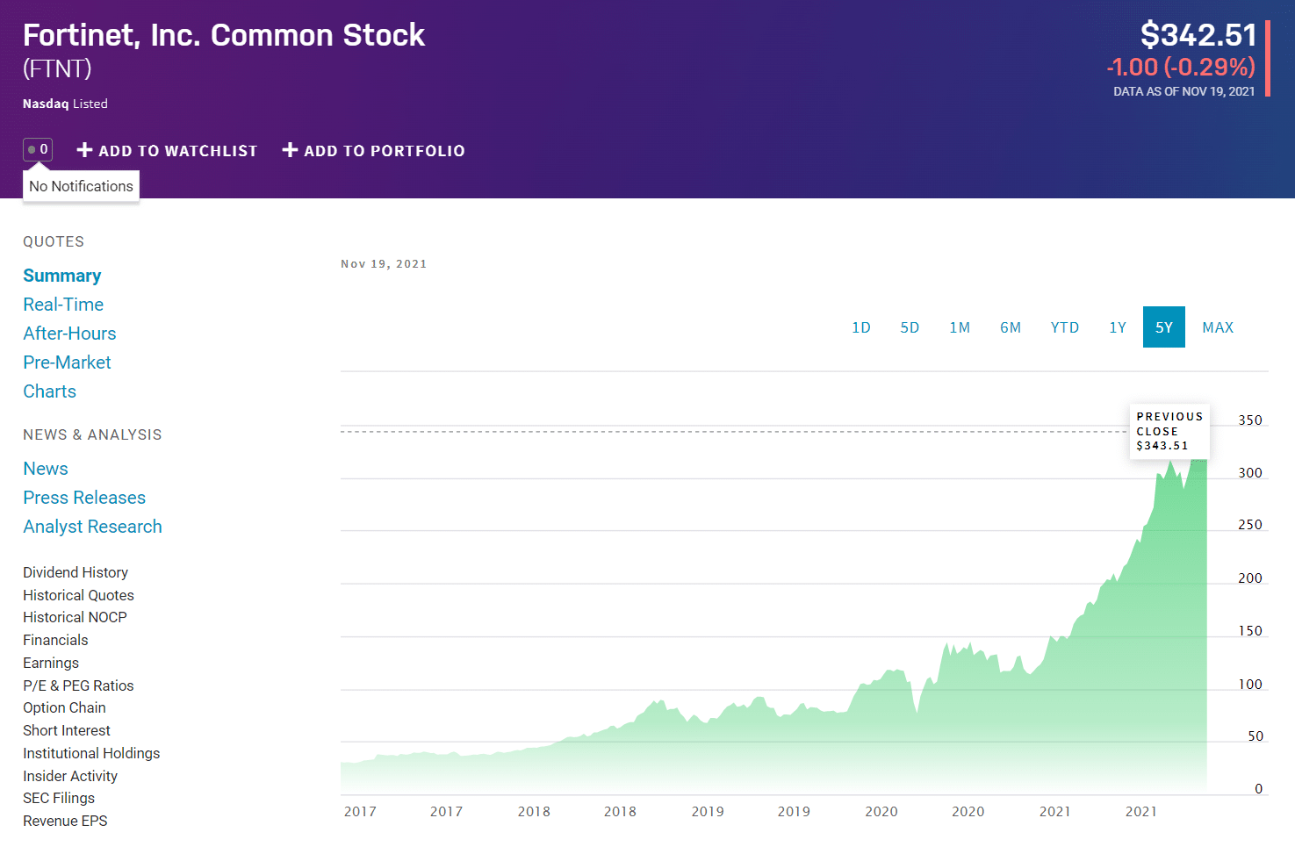Viewport: 1295px width, 854px height.
Task: View Institutional Holdings
Action: point(91,753)
